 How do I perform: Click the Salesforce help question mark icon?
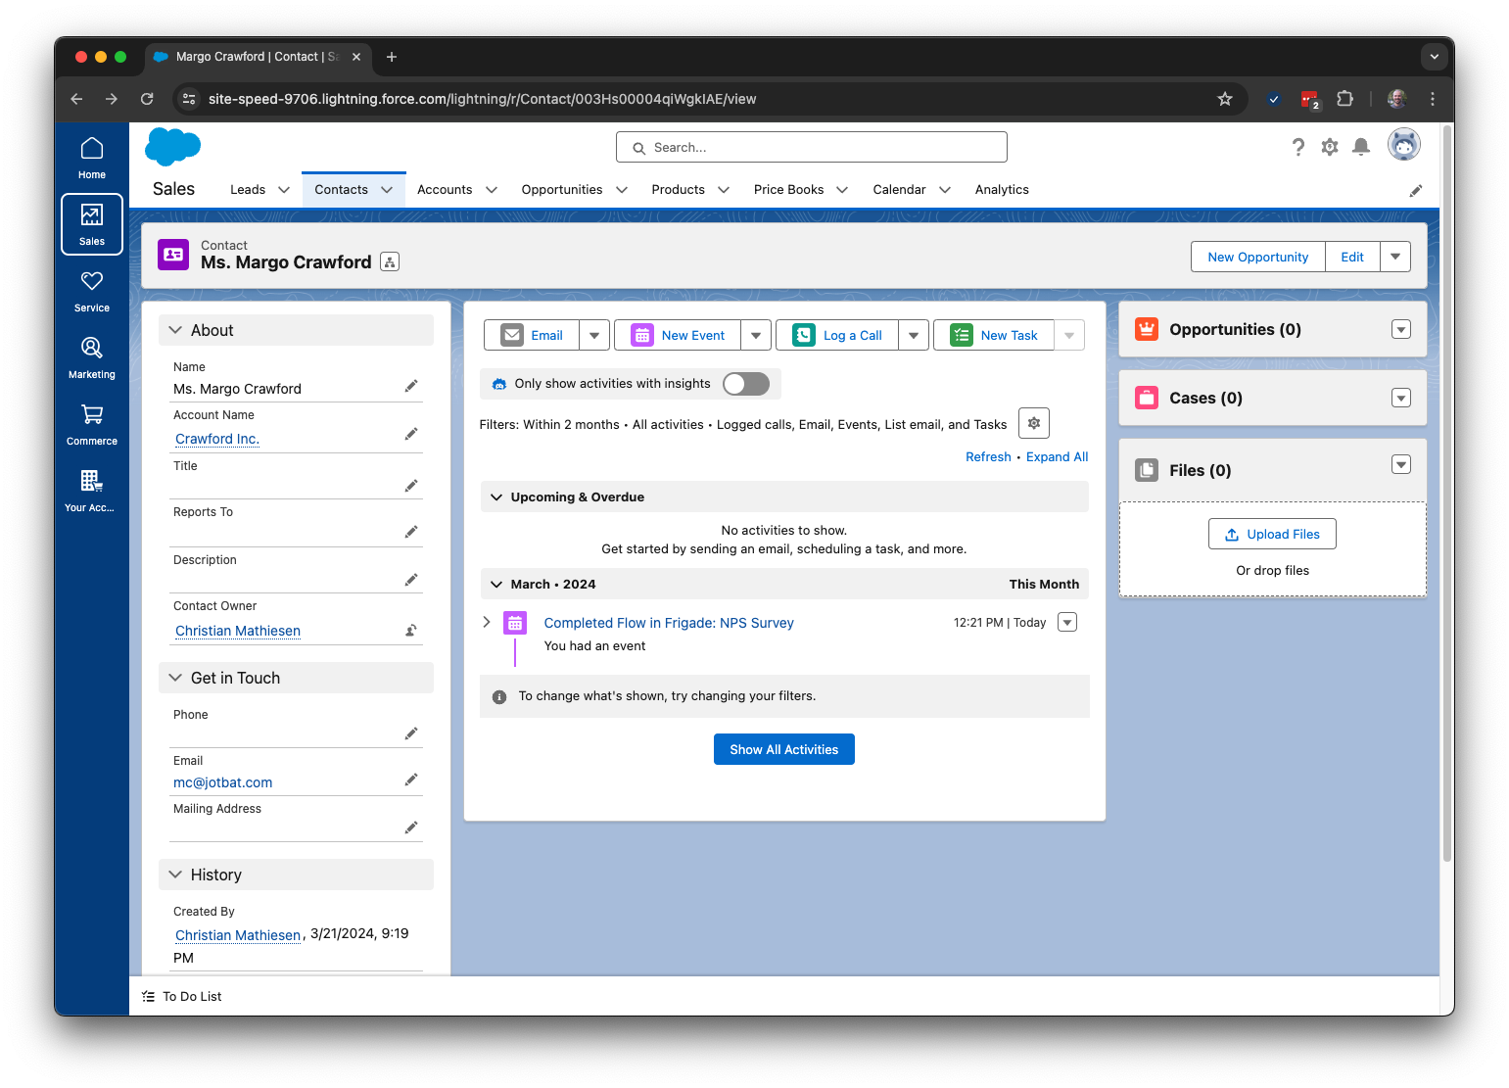1297,146
